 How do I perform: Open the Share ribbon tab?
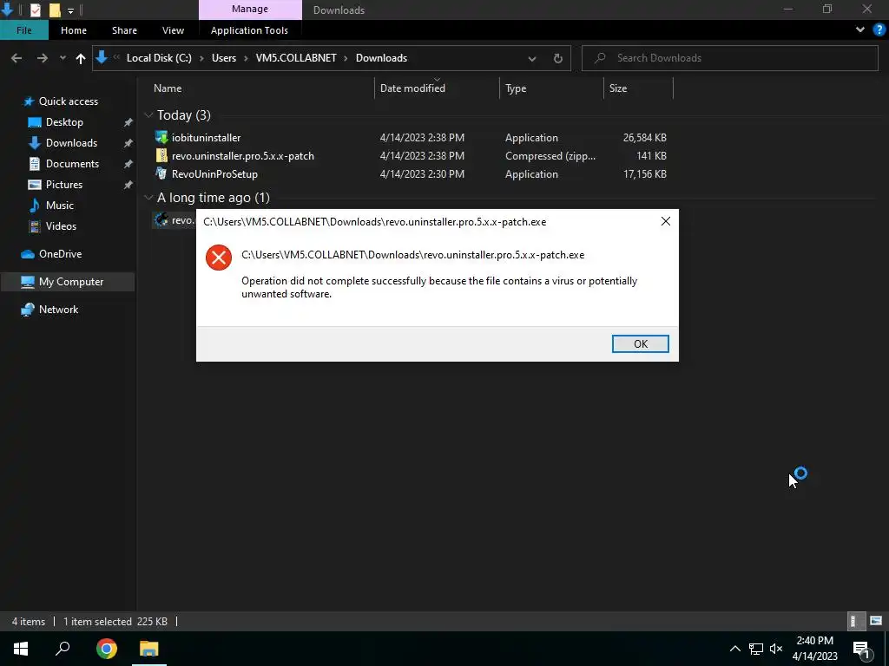click(x=124, y=30)
